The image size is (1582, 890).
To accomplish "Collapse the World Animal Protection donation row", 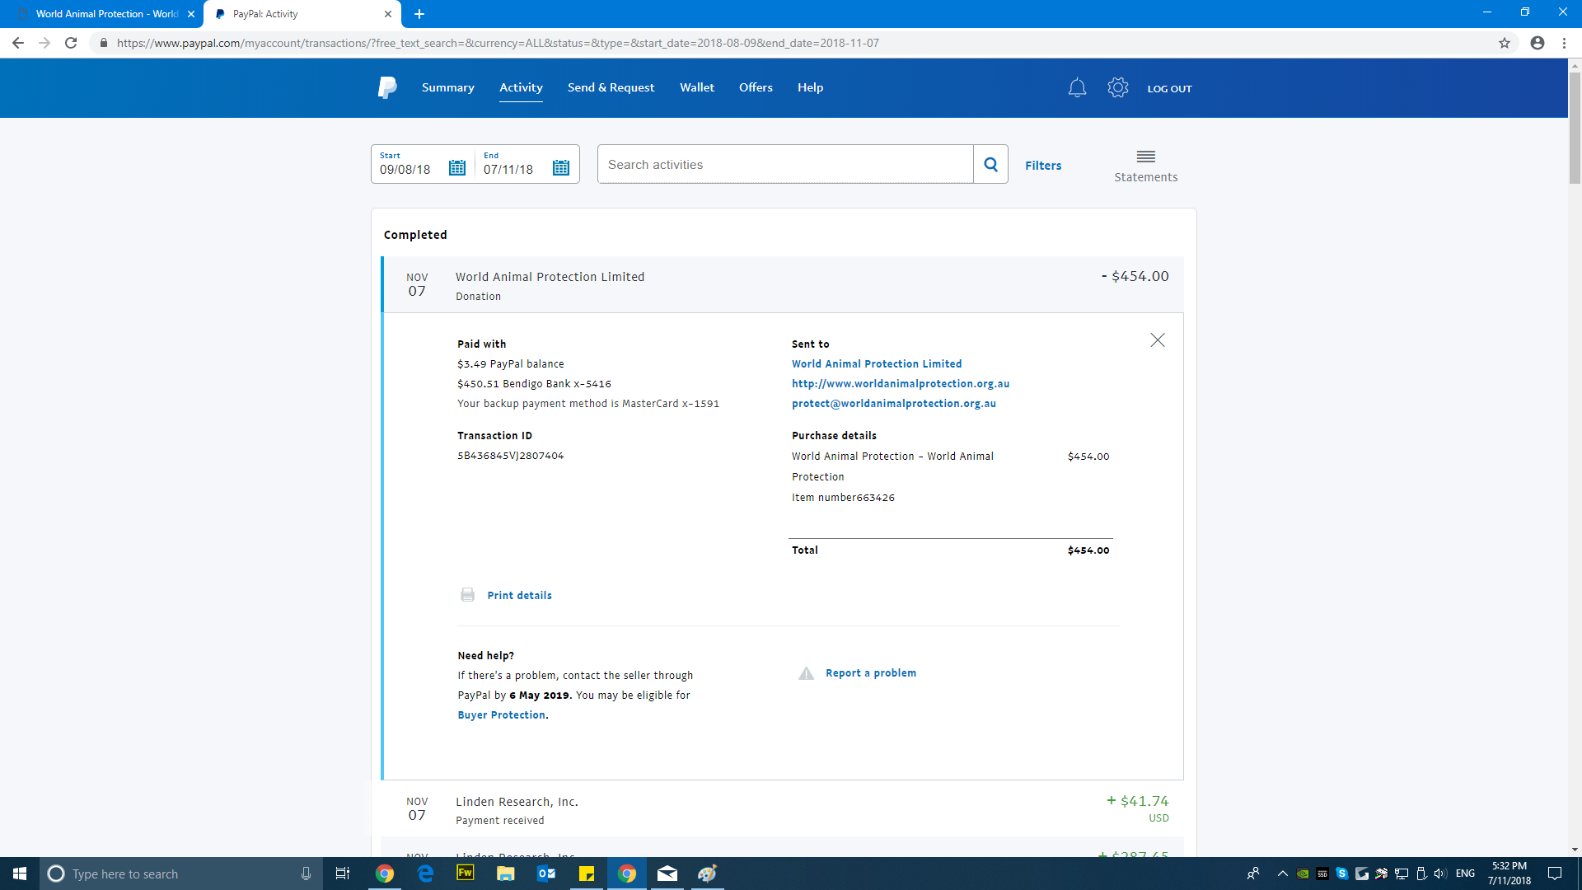I will 783,284.
